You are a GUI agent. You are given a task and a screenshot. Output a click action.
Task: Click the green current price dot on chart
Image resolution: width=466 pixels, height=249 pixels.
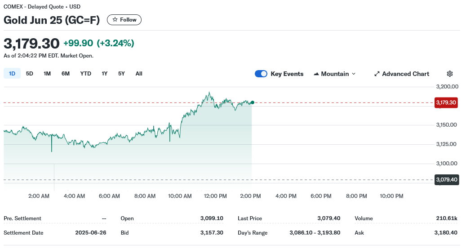(252, 102)
